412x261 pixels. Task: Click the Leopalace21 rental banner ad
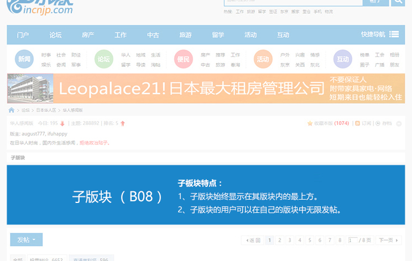[206, 88]
